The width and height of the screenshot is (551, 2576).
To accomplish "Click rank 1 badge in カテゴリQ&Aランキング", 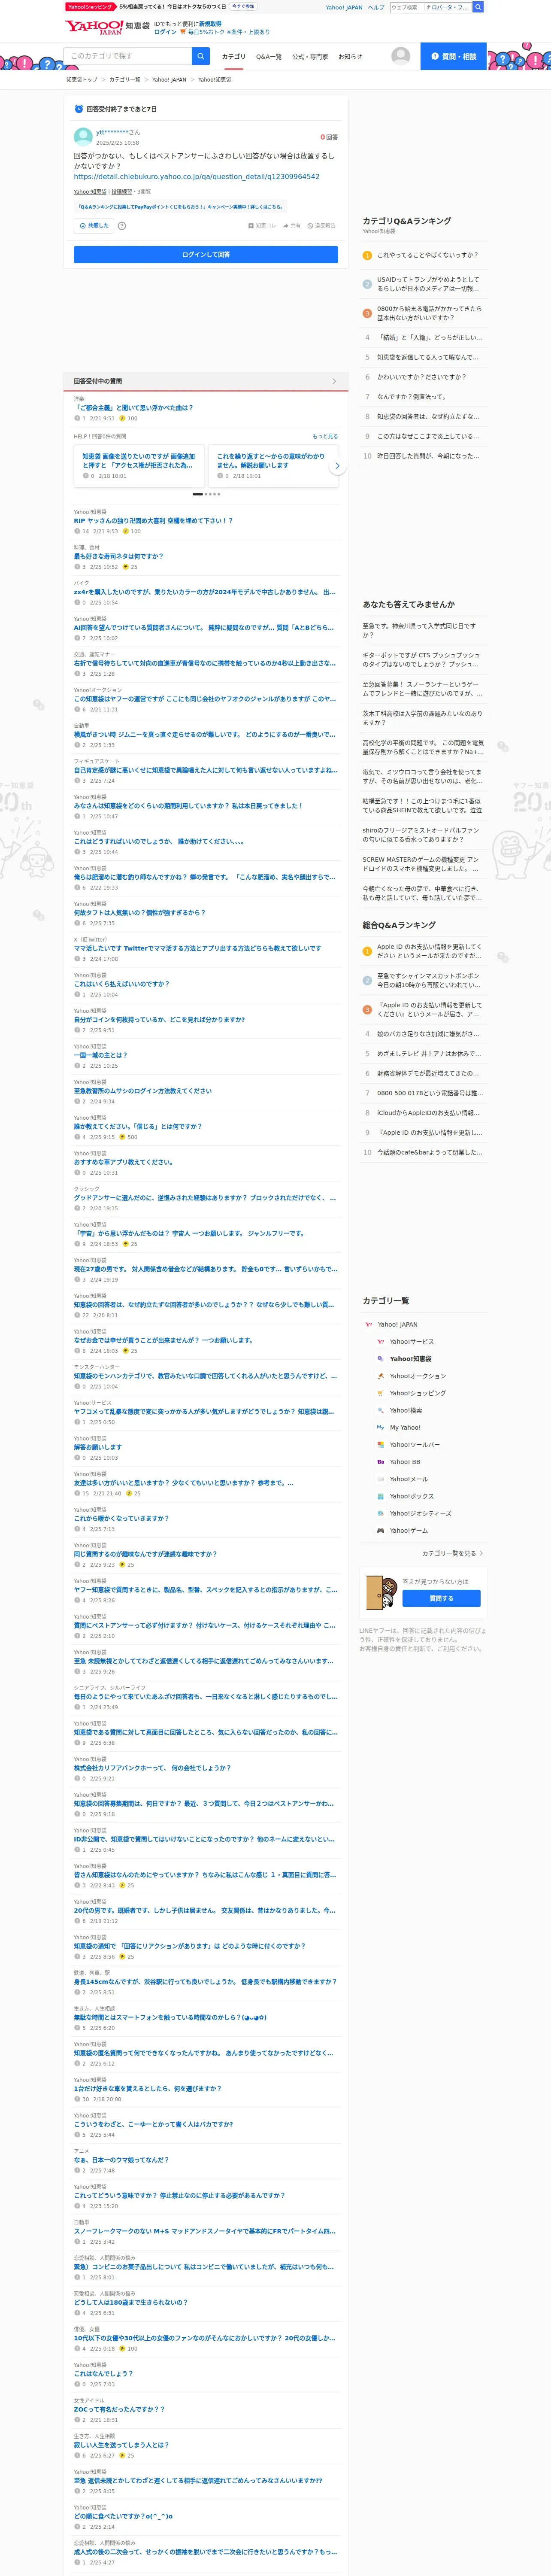I will [x=367, y=255].
